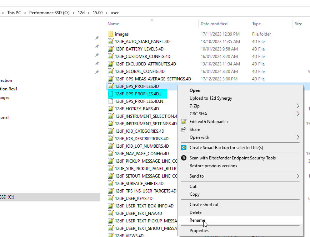Click the blank 12dF_GPS_PROFILES.4D.N file icon
310x237 pixels.
(111, 101)
